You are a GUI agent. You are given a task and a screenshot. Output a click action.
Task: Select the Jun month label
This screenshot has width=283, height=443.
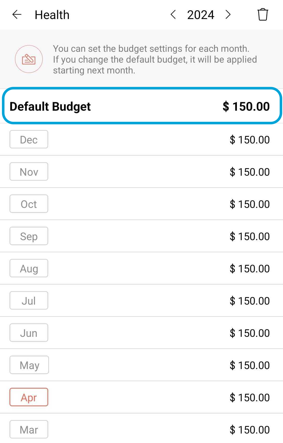tap(29, 333)
